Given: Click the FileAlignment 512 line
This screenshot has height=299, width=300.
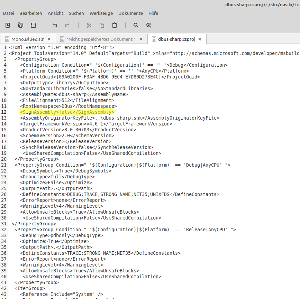Looking at the screenshot, I should pyautogui.click(x=67, y=100).
